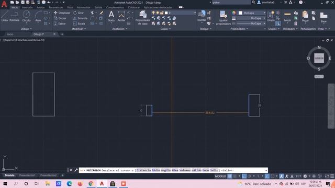The image size is (335, 188).
Task: Switch to the Inicio file tab
Action: coord(10,34)
